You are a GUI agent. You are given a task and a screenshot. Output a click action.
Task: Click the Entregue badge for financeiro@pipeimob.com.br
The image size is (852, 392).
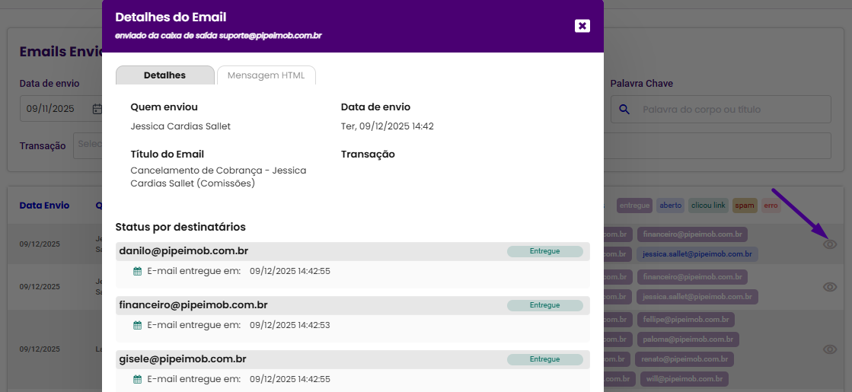[x=544, y=305]
